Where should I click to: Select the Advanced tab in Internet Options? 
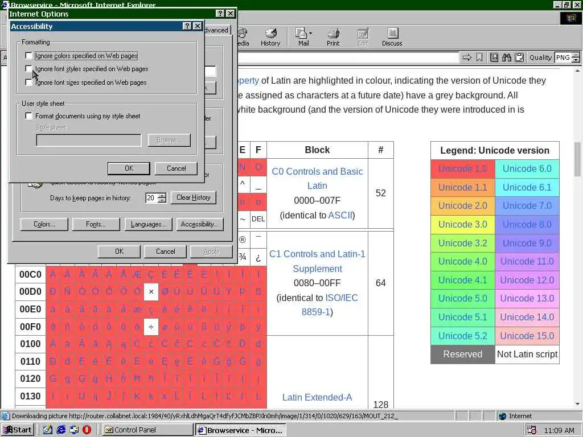coord(217,30)
